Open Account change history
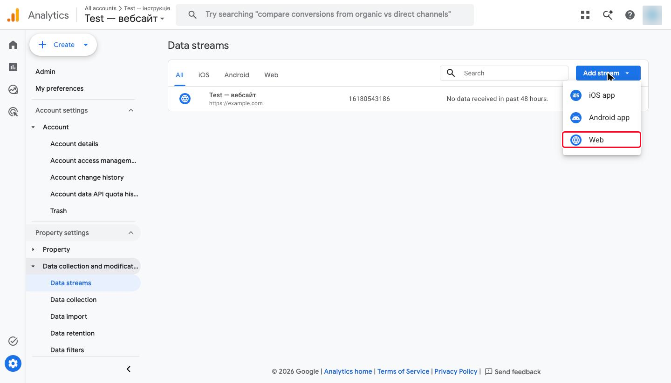671x383 pixels. click(x=87, y=177)
